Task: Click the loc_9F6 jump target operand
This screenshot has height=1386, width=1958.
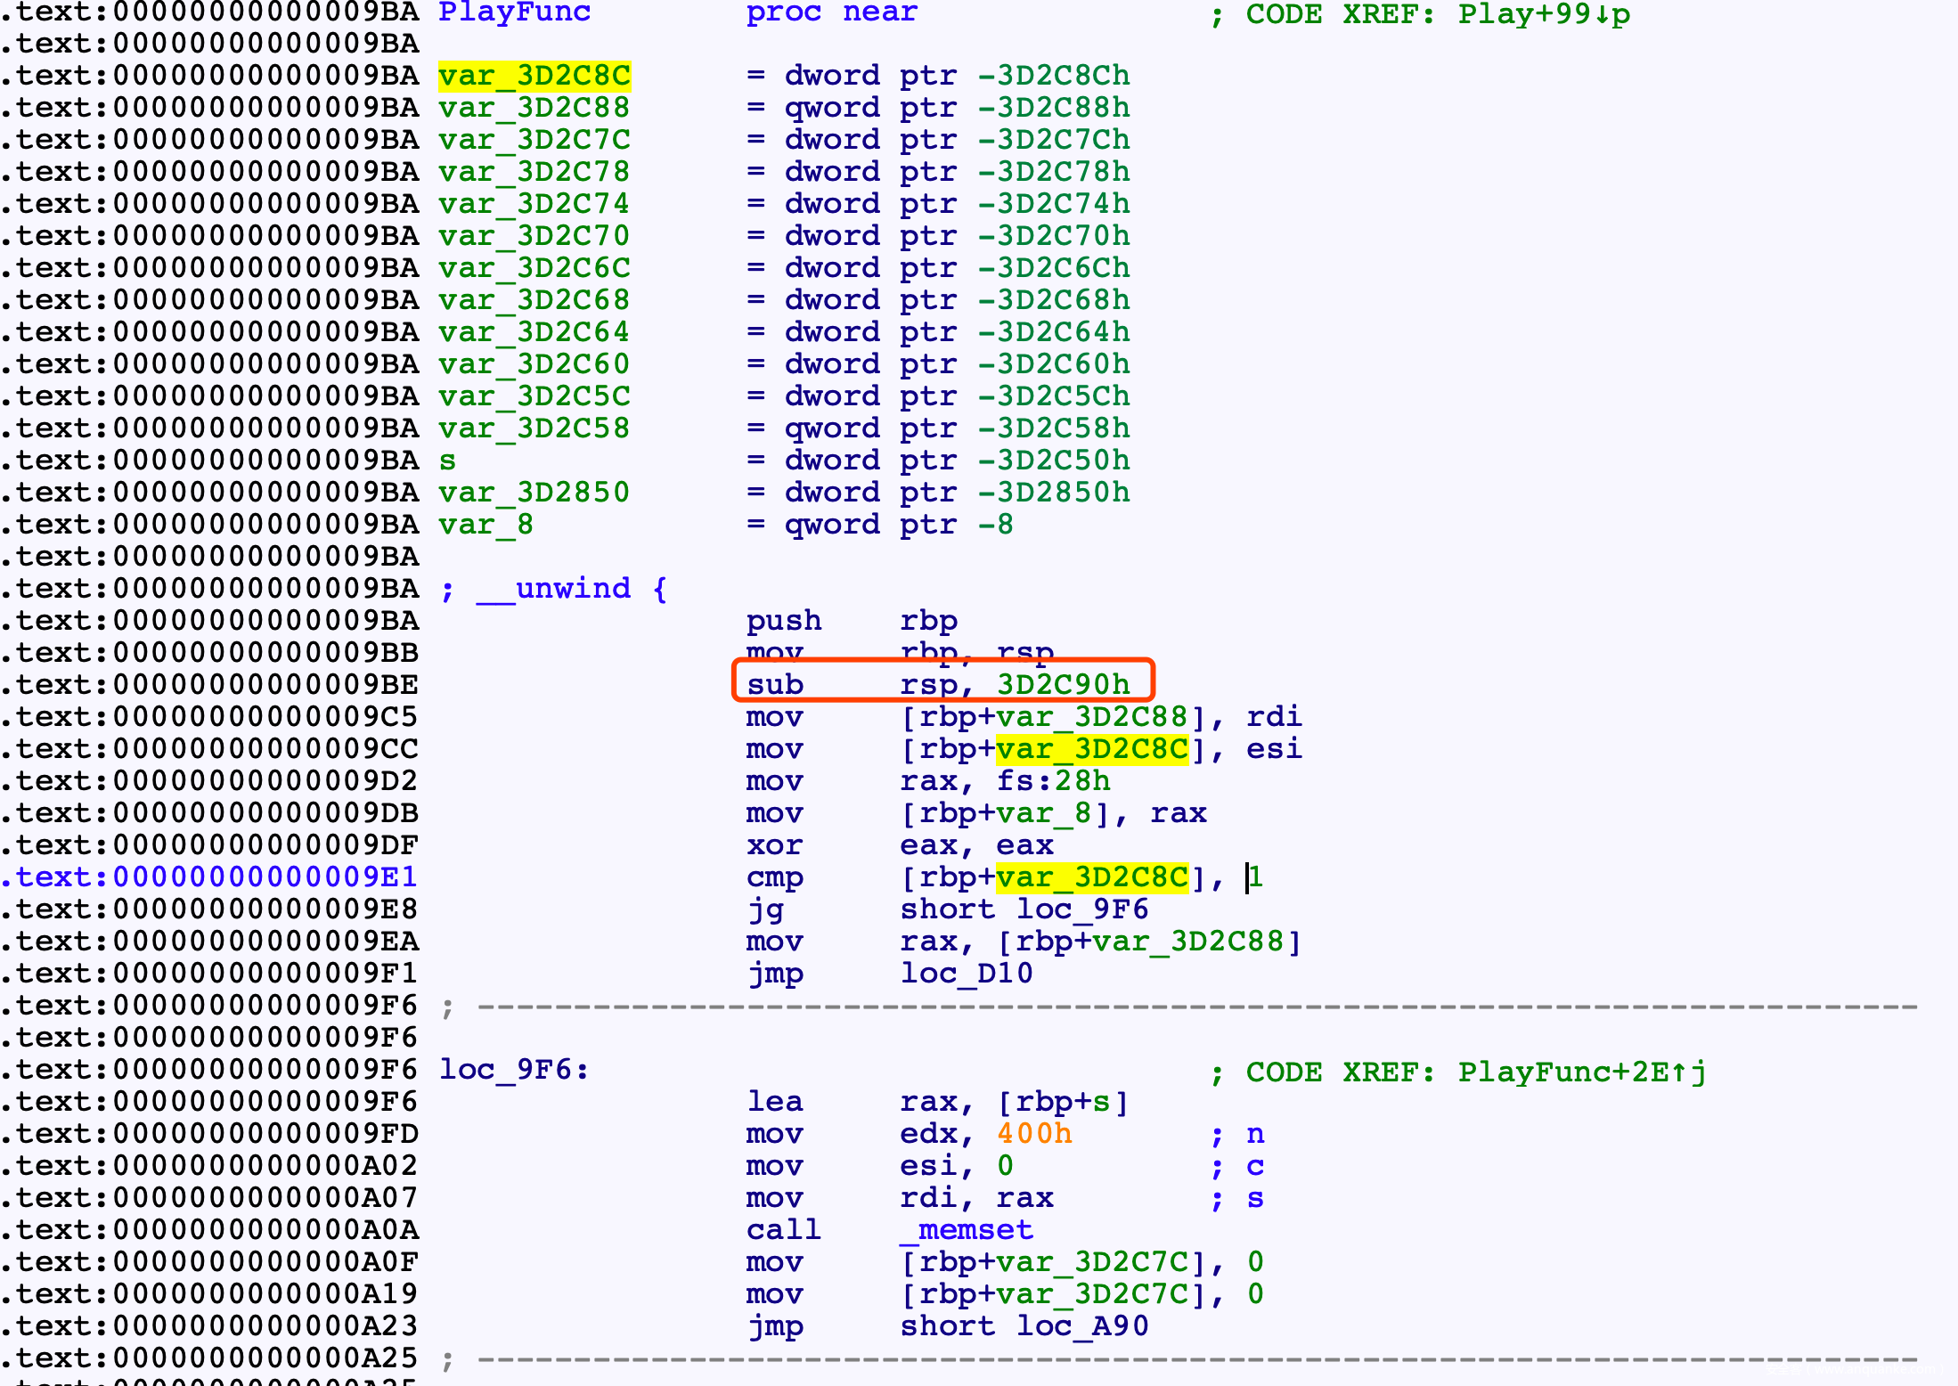Action: (x=1081, y=909)
